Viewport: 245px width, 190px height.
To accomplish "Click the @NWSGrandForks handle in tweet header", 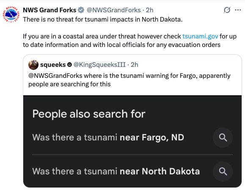I will point(113,10).
